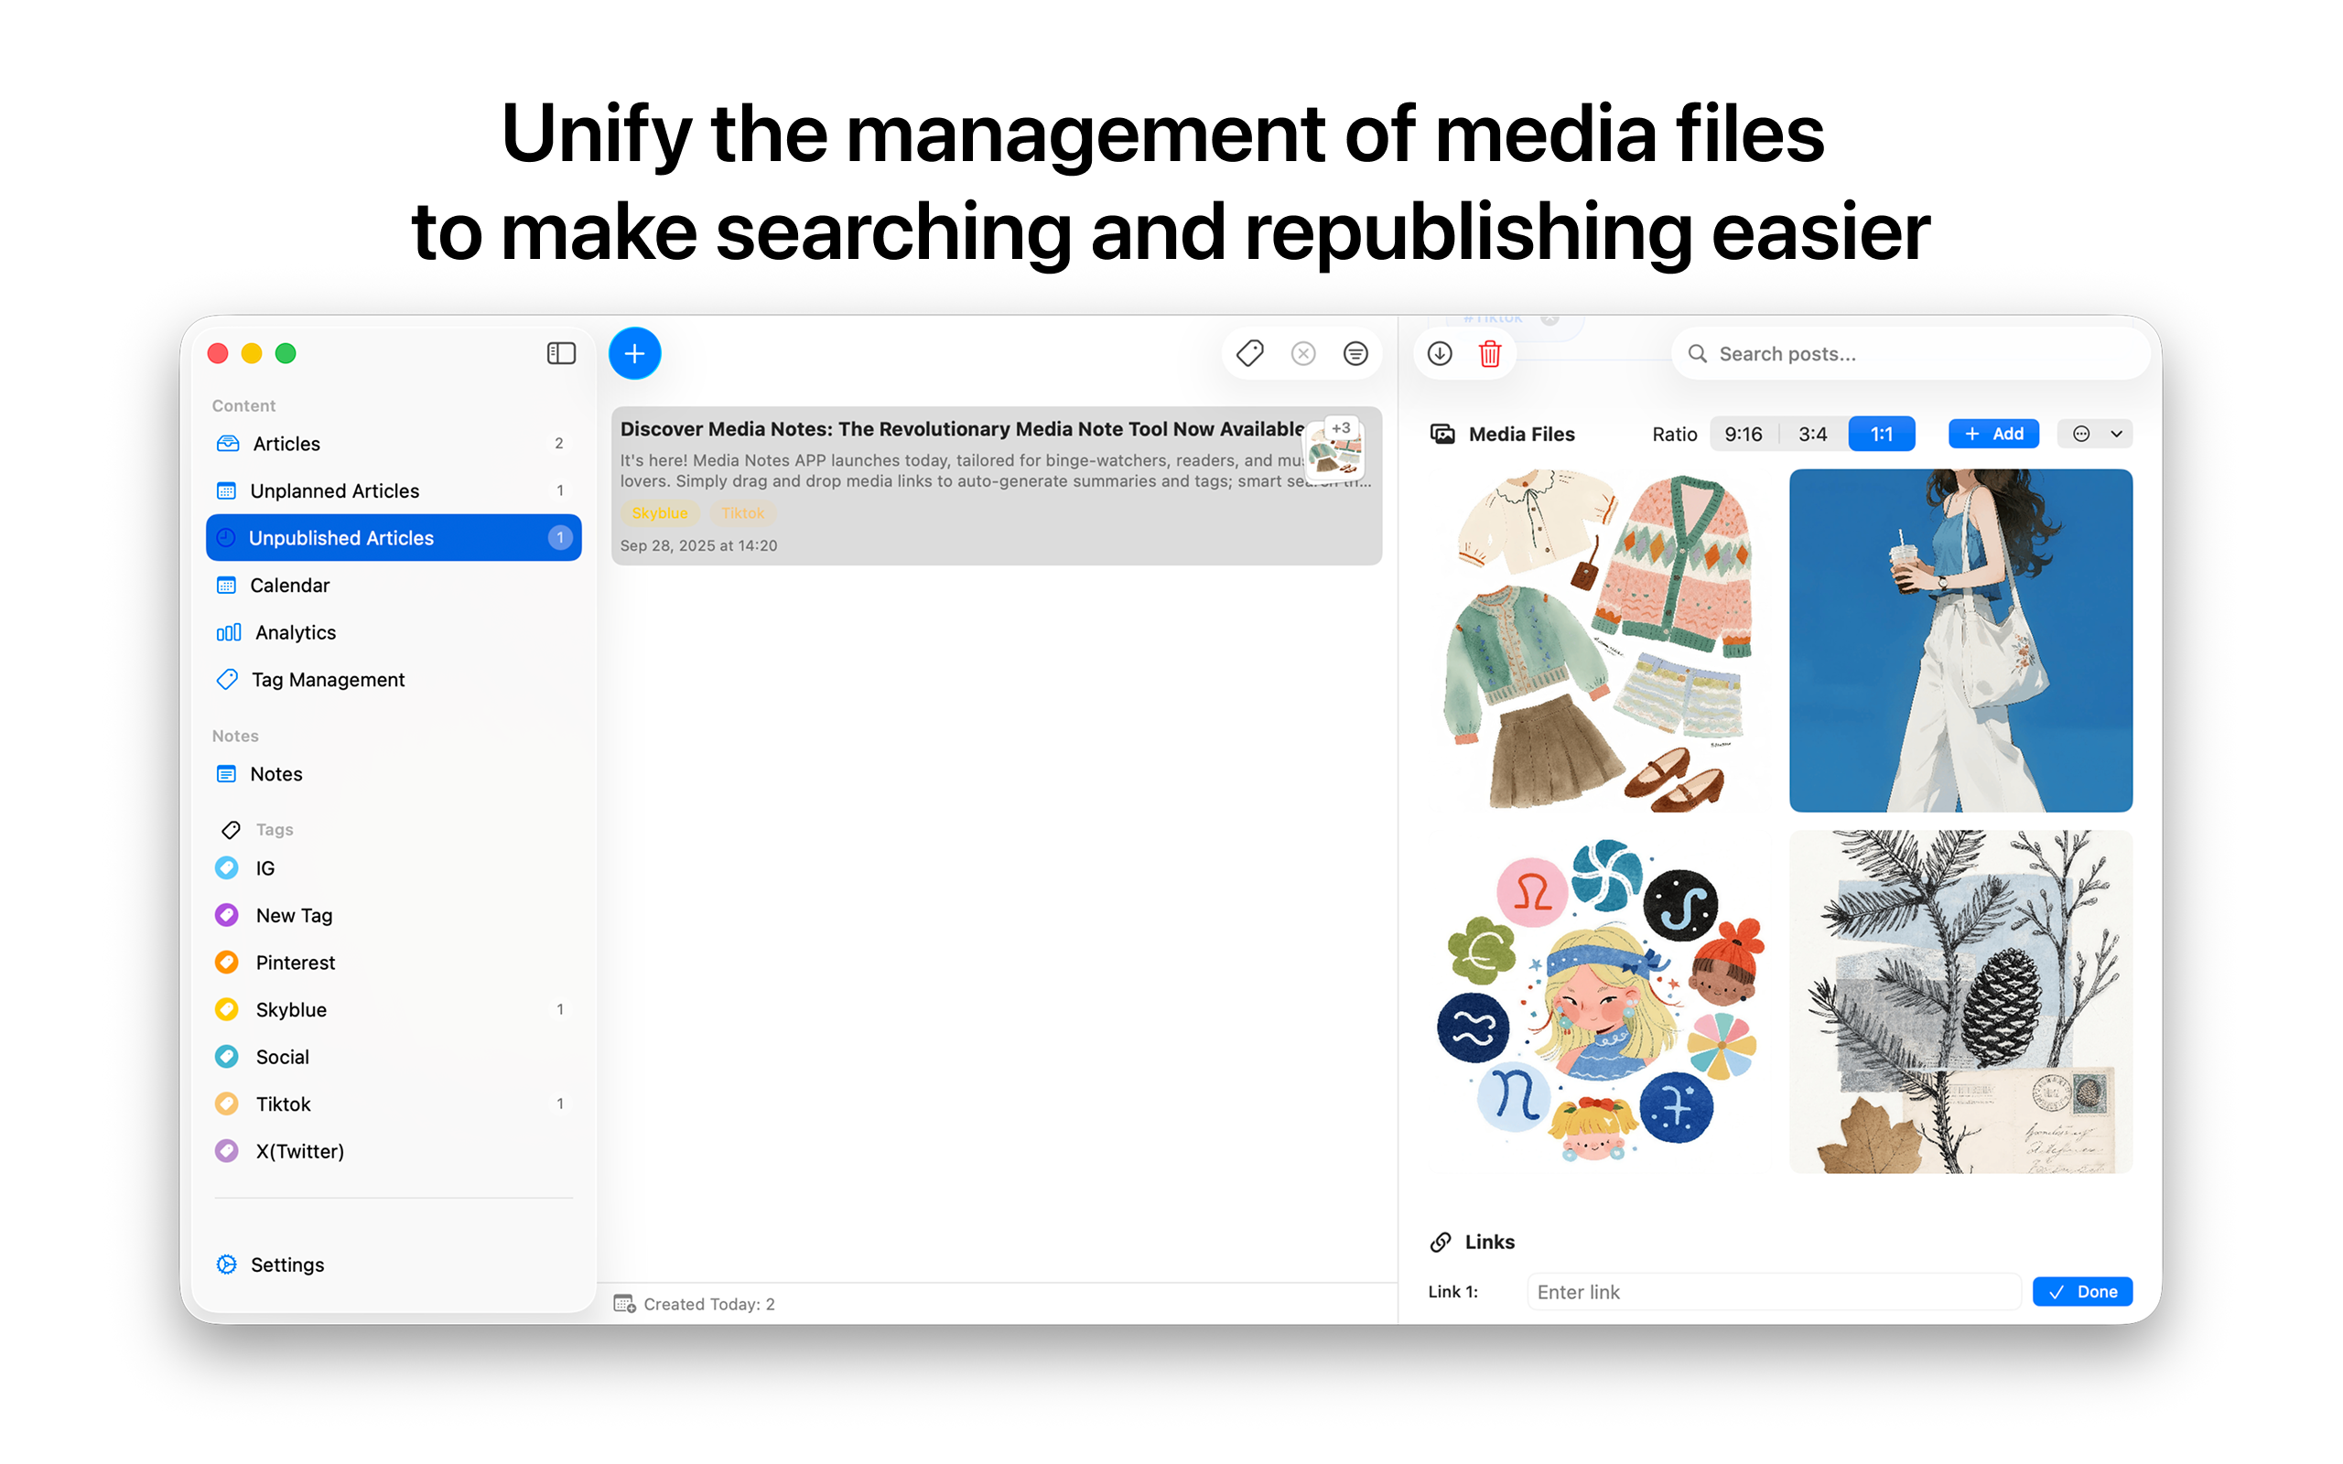2343x1464 pixels.
Task: Expand the +3 media thumbnail badge
Action: coord(1341,427)
